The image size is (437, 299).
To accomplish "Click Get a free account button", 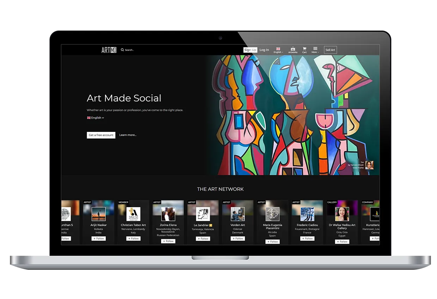I will (101, 135).
